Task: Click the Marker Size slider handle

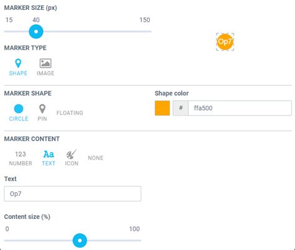Action: 36,32
